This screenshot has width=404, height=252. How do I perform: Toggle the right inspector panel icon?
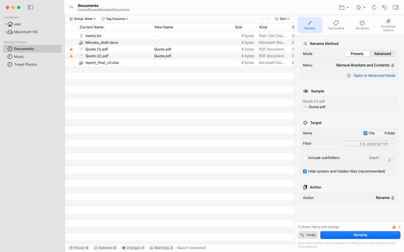[395, 8]
